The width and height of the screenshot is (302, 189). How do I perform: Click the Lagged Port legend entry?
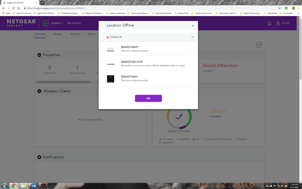tap(167, 143)
